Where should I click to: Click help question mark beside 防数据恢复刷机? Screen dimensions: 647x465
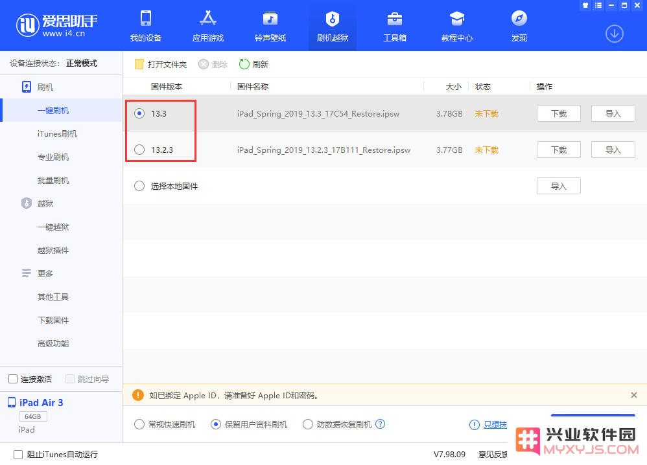(381, 424)
